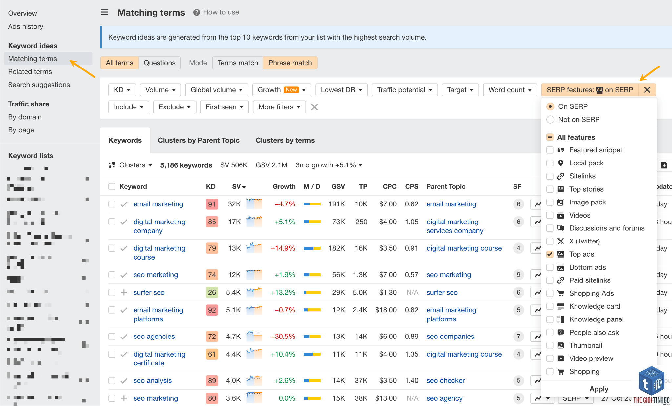672x406 pixels.
Task: Select the On SERP radio button
Action: [550, 106]
